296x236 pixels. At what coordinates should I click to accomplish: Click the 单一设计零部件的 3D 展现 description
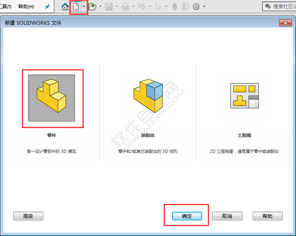[x=52, y=151]
